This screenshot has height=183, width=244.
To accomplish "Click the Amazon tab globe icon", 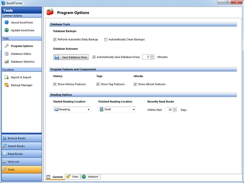I will [x=84, y=177].
